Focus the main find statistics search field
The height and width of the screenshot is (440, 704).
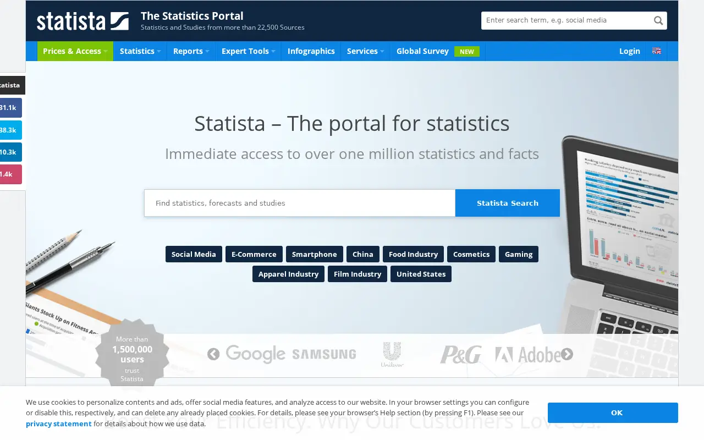tap(300, 203)
